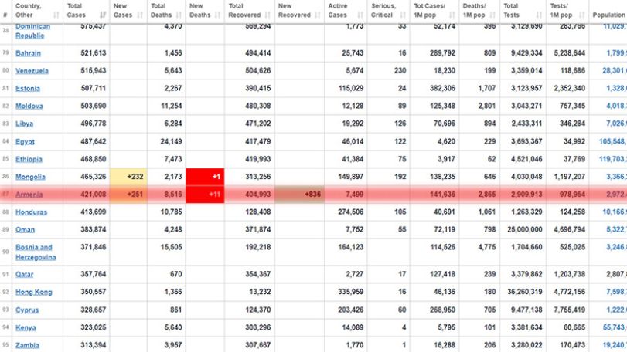The width and height of the screenshot is (627, 352).
Task: Sort by New Deaths column icon
Action: coord(217,15)
